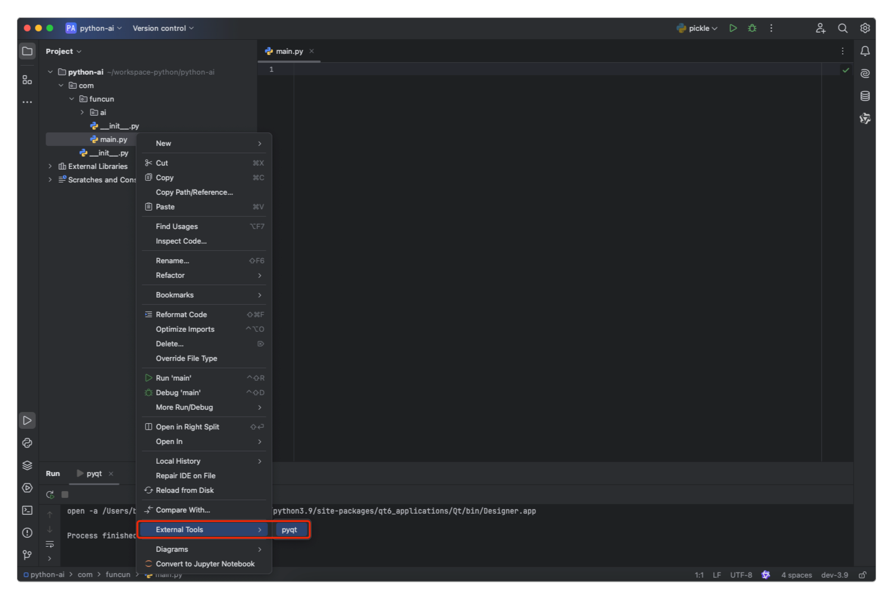Viewport: 893px width, 599px height.
Task: Open the Git tool window icon
Action: point(27,555)
